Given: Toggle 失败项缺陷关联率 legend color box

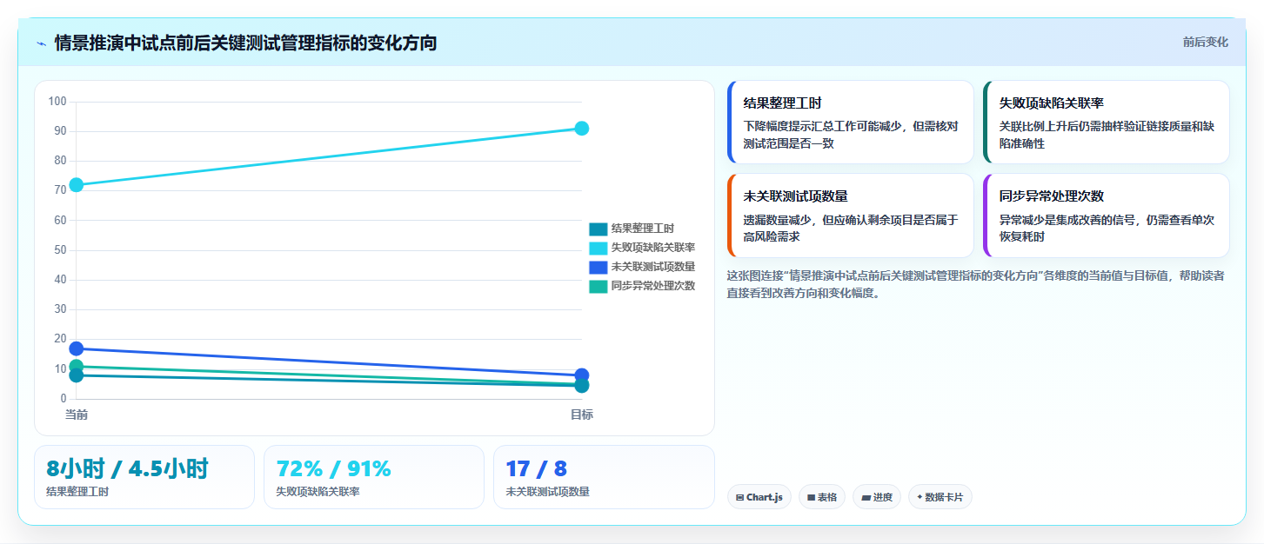Looking at the screenshot, I should pos(598,249).
